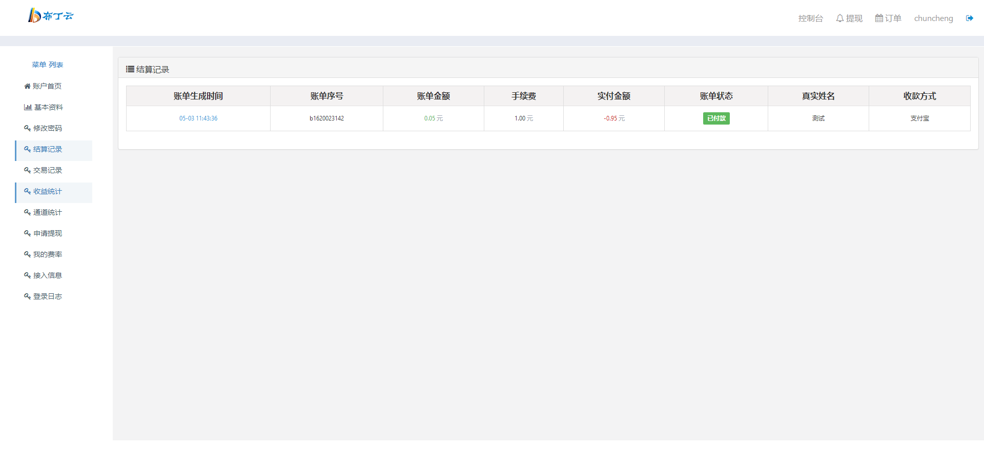Viewport: 984px width, 466px height.
Task: Select 收益统计 in the sidebar
Action: coord(47,191)
